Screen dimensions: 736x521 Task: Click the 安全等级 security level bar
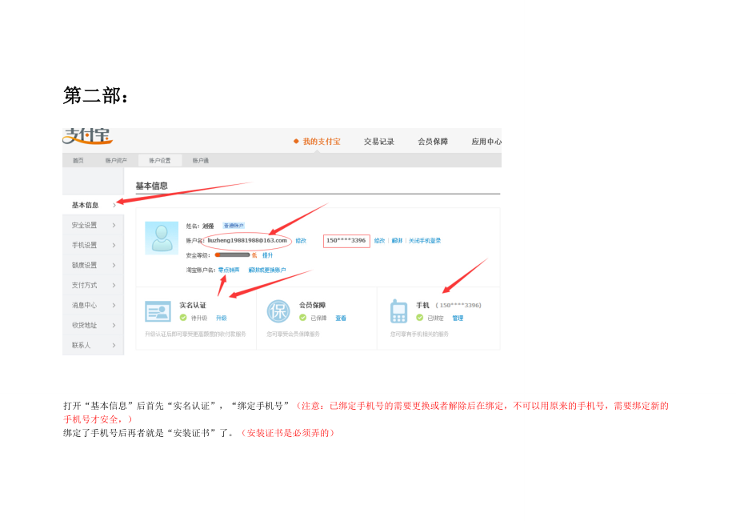pos(232,254)
